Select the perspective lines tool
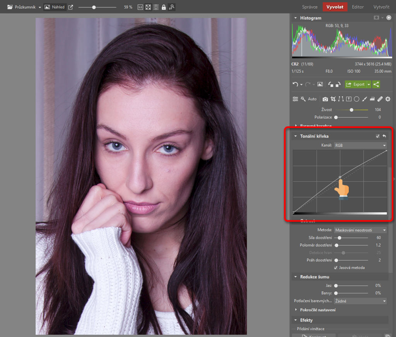Image resolution: width=396 pixels, height=337 pixels. tap(341, 99)
